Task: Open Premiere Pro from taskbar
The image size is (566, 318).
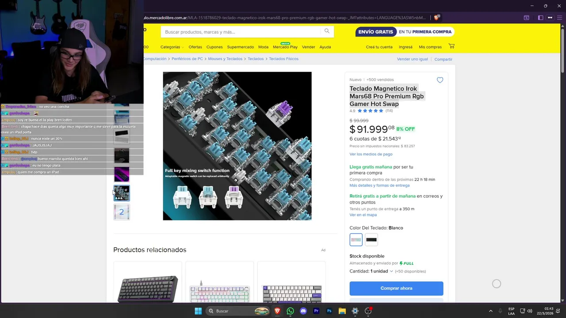Action: [316, 311]
